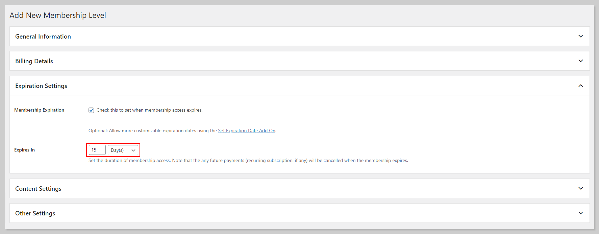This screenshot has height=234, width=599.
Task: Uncheck the Membership Expiration checkbox
Action: 91,110
